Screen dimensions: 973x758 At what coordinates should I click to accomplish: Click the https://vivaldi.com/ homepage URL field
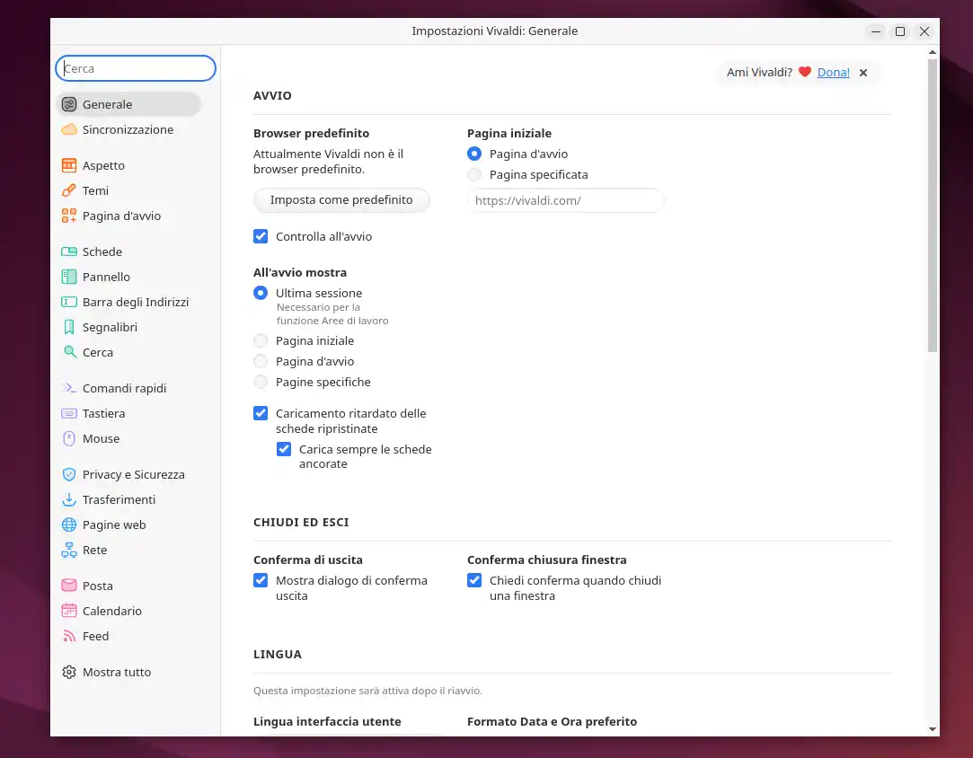[x=565, y=200]
